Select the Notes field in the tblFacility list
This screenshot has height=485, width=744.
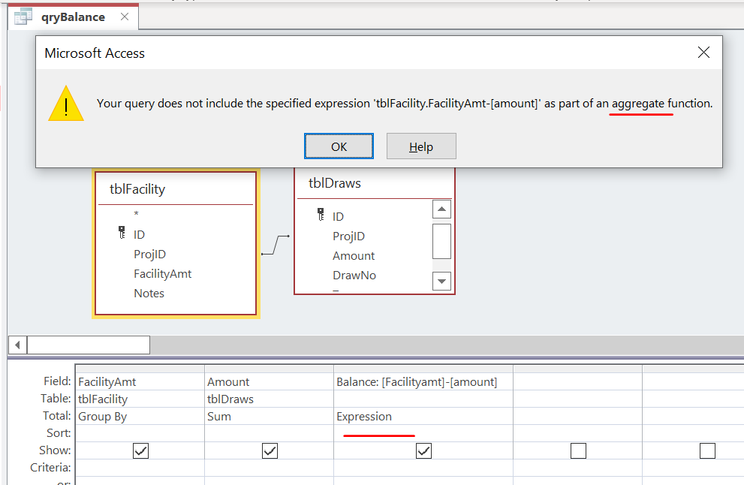[x=149, y=293]
